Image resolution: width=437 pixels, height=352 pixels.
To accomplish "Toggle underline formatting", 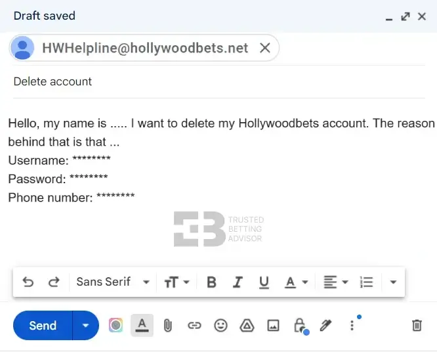I will 264,282.
